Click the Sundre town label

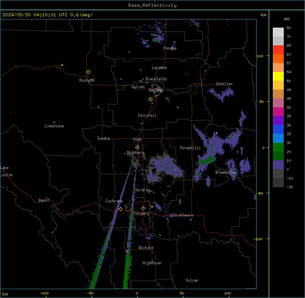click(x=103, y=138)
